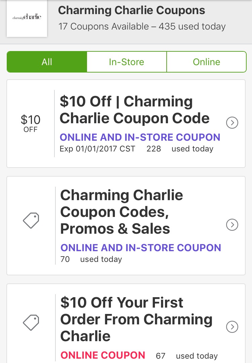Expand the First Order coupon chevron arrow
Viewport: 252px width, 363px height.
pyautogui.click(x=232, y=327)
